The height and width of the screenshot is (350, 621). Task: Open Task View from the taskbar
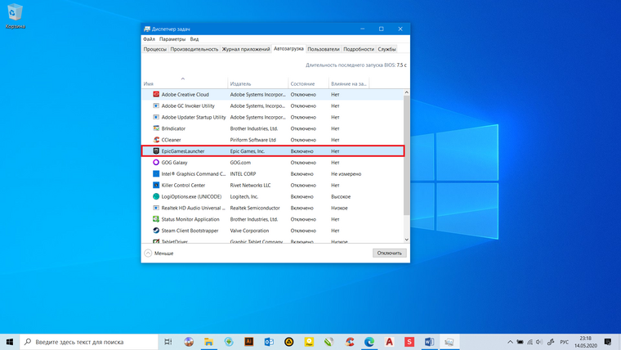[168, 342]
